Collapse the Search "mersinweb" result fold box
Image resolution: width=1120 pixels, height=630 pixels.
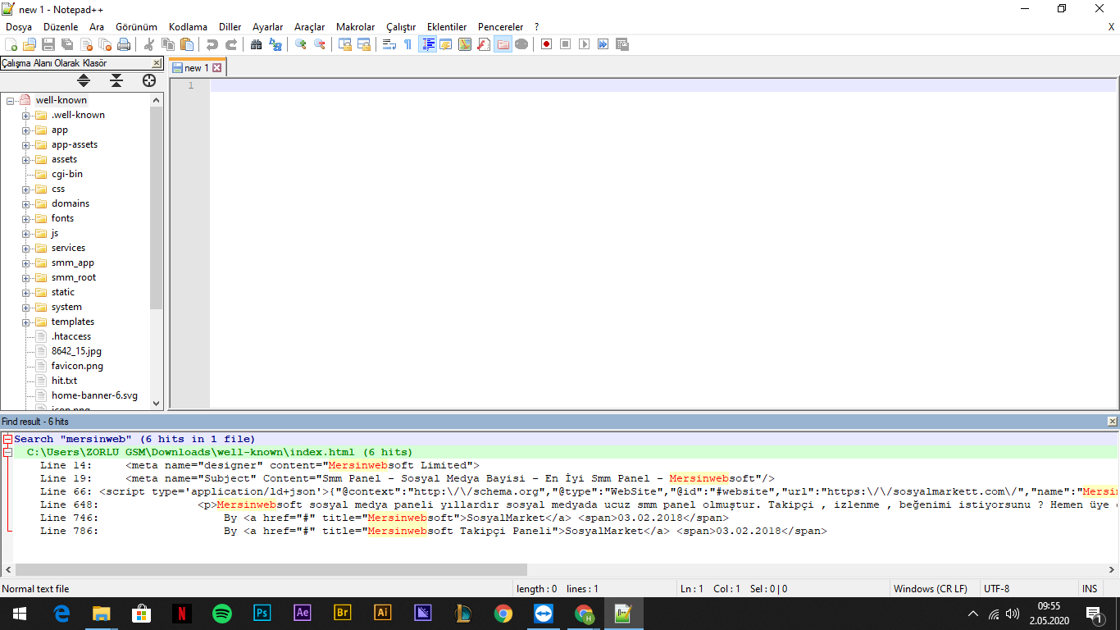pyautogui.click(x=7, y=440)
